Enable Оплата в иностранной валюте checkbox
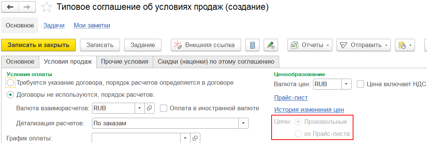The height and width of the screenshot is (143, 427). pos(163,108)
